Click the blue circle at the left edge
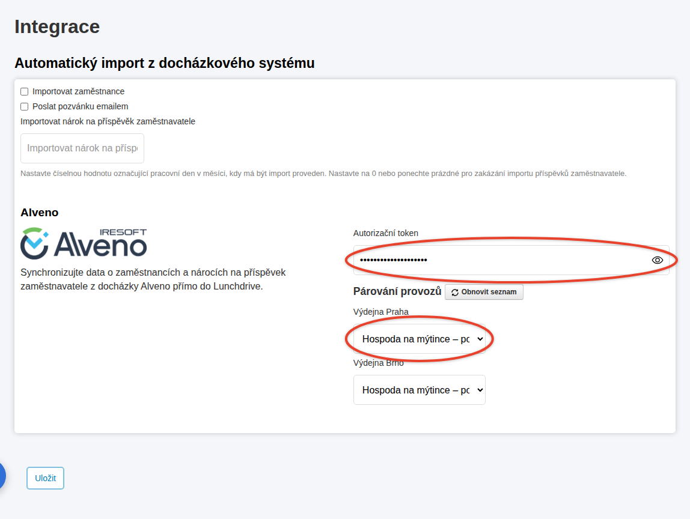 [x=2, y=476]
